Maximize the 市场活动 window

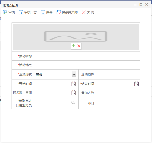click(x=141, y=4)
